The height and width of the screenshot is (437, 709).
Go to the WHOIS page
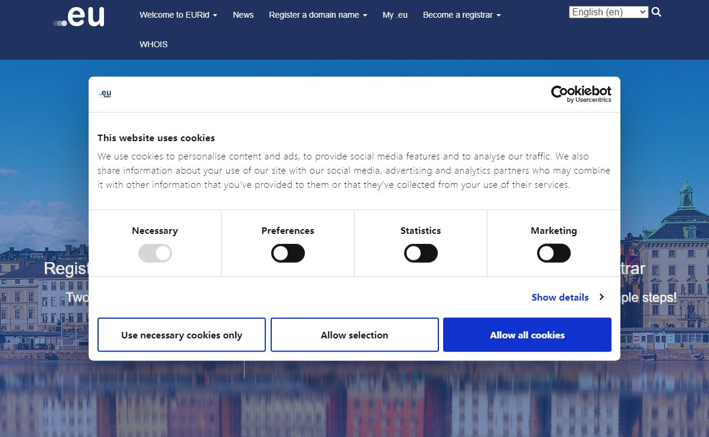coord(154,44)
